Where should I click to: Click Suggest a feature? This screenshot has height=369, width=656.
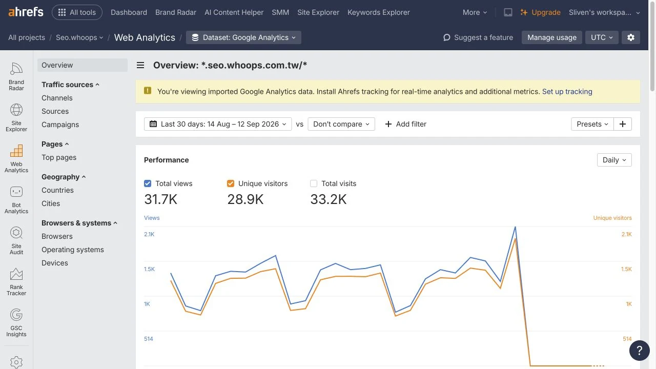[x=478, y=37]
